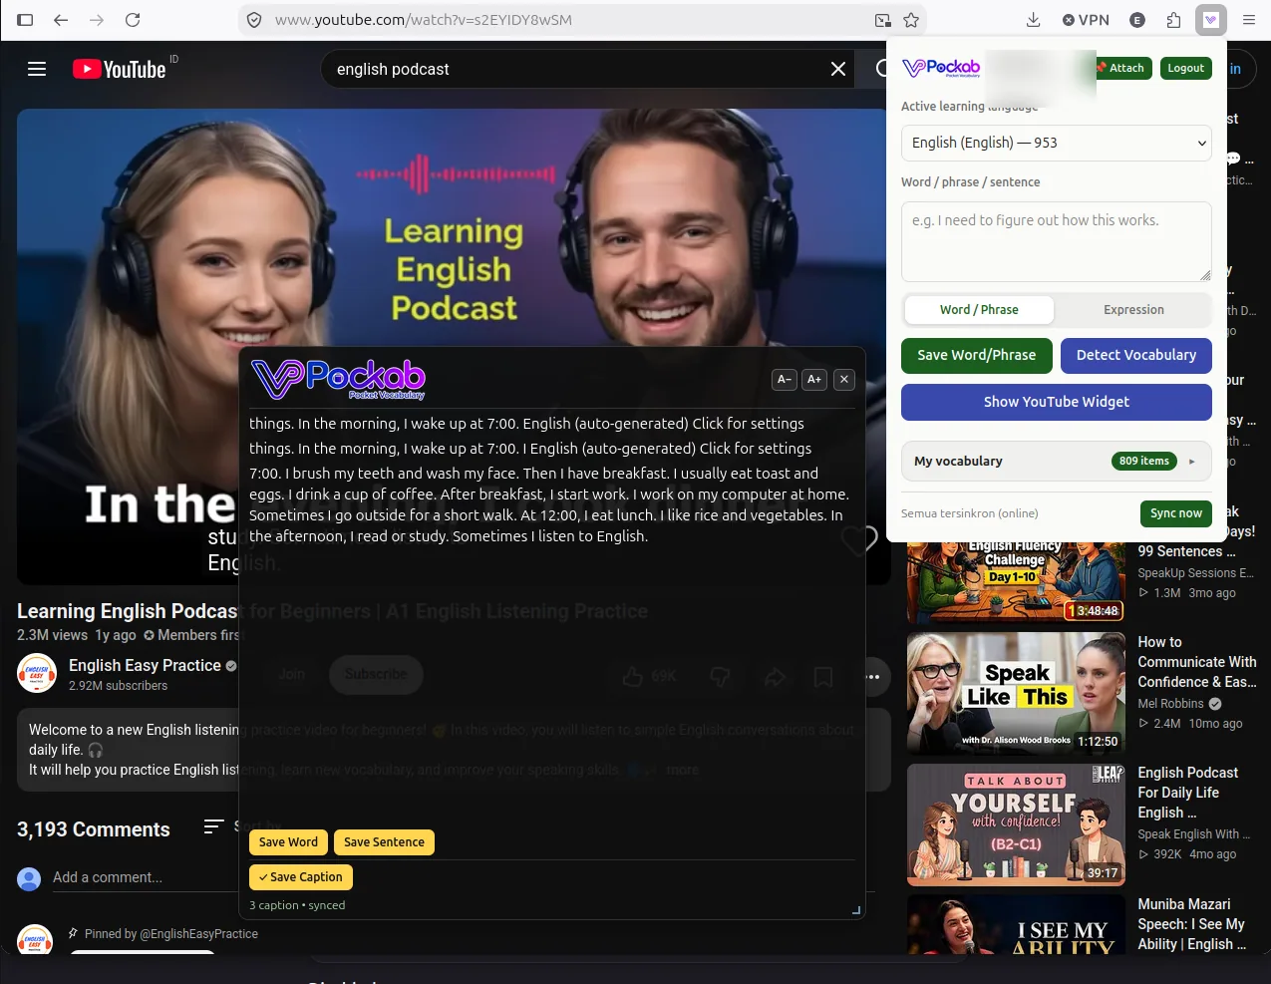Open the VPN toolbar button
1271x984 pixels.
[x=1086, y=20]
